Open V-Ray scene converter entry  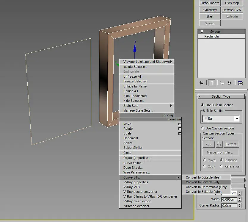point(150,192)
